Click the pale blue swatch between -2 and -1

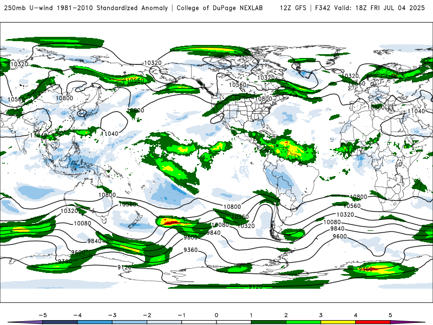(165, 322)
